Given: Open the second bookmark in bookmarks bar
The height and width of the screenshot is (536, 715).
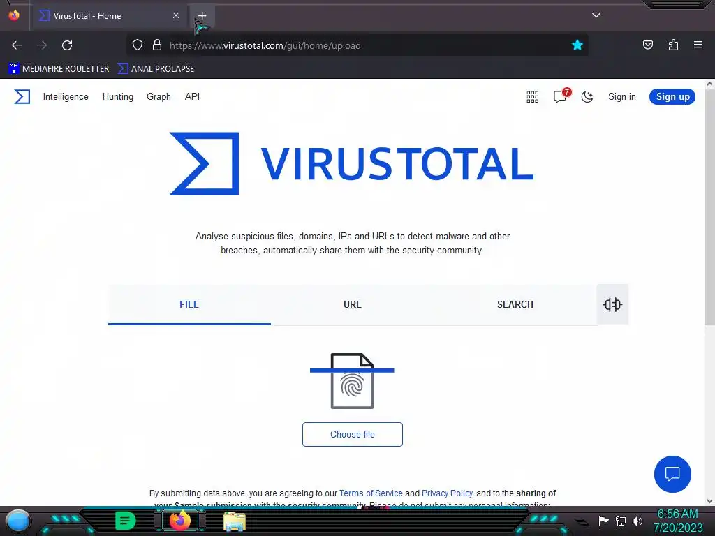Looking at the screenshot, I should (156, 69).
